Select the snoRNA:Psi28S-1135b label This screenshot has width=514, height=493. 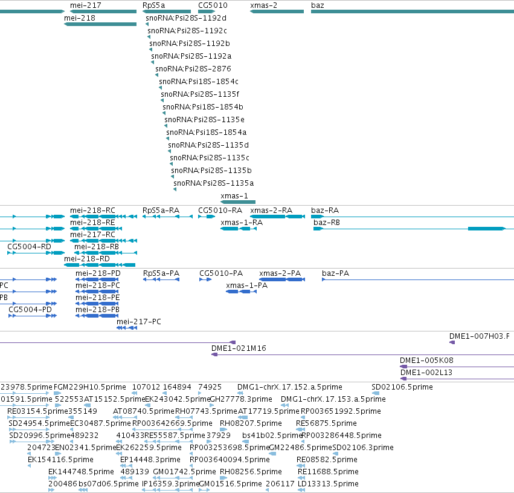(211, 171)
